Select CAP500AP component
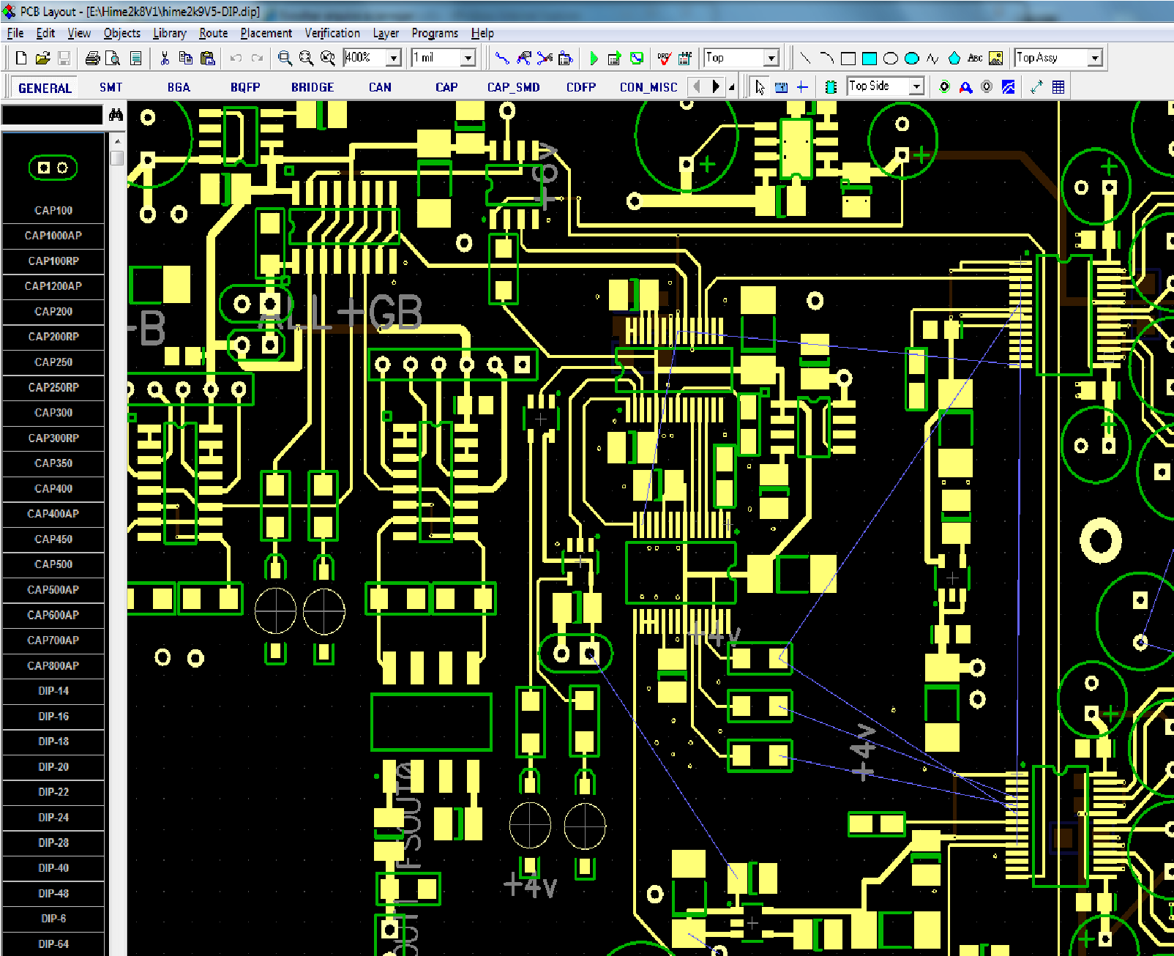Viewport: 1174px width, 956px height. click(53, 589)
